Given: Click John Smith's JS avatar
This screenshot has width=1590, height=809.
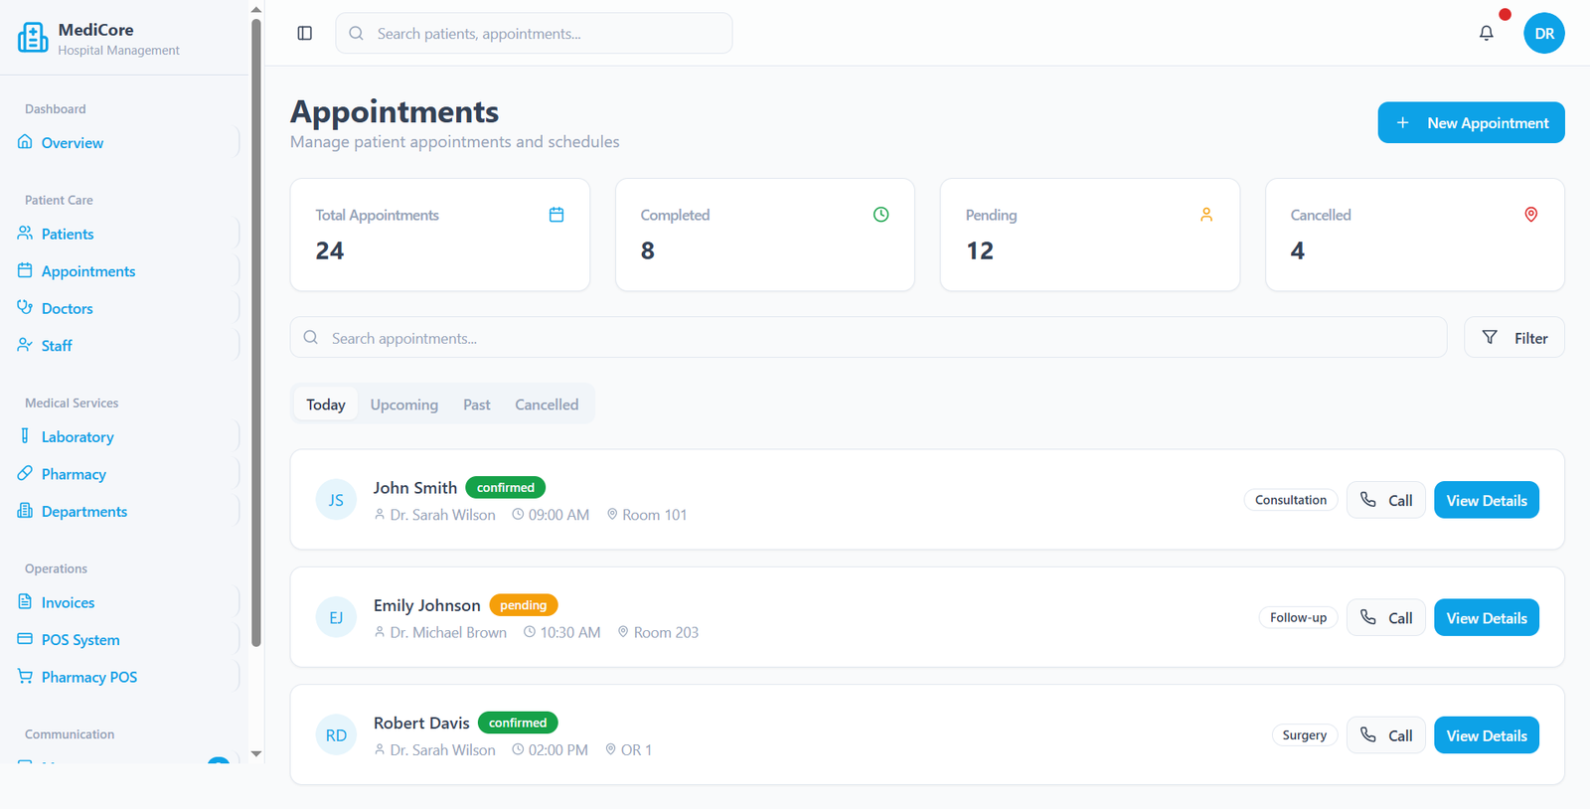Looking at the screenshot, I should (336, 500).
